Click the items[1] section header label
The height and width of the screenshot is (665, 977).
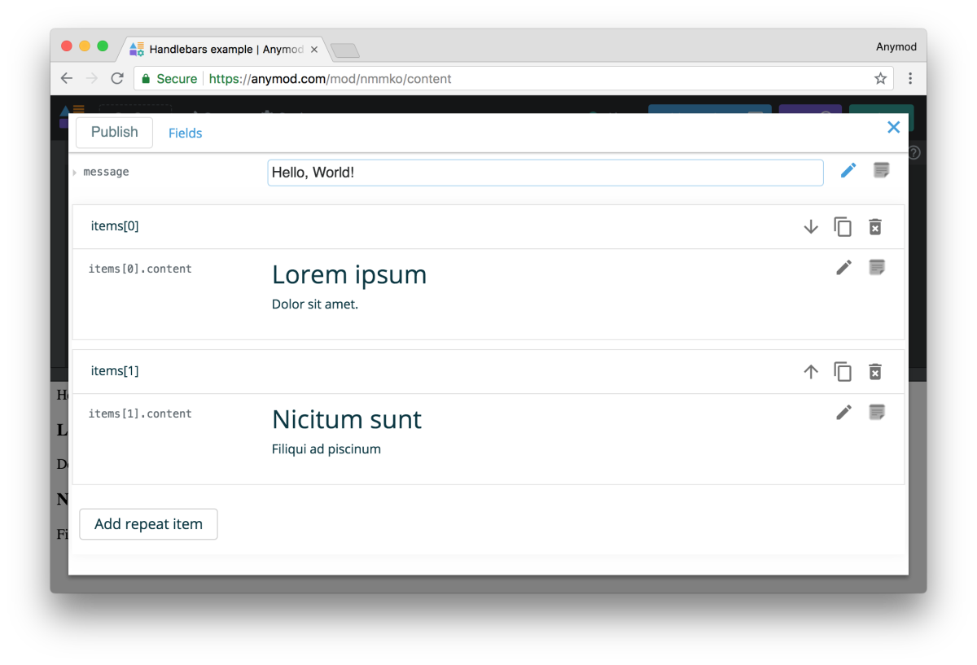(x=115, y=371)
